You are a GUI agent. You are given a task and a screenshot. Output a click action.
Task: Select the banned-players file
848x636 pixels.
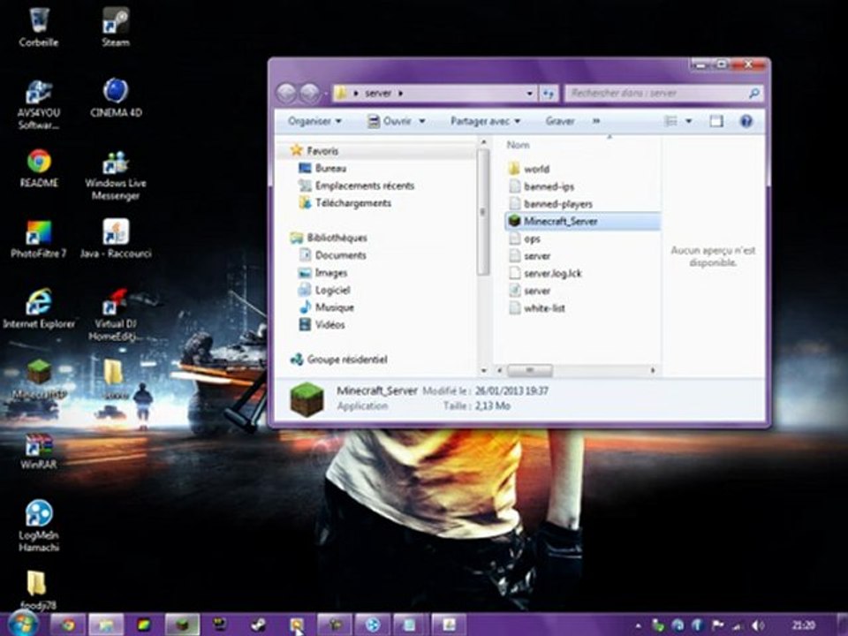pos(551,204)
